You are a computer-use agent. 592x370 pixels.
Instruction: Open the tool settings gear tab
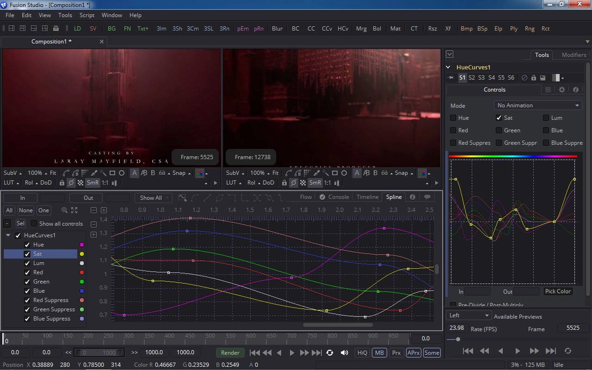562,90
